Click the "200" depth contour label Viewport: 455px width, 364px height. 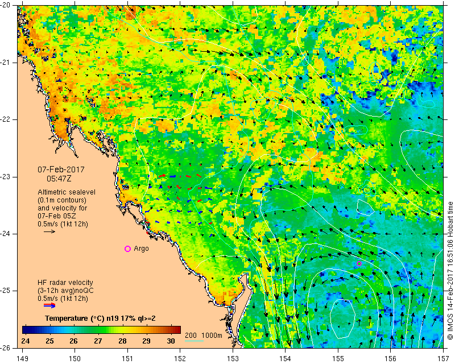pyautogui.click(x=191, y=336)
